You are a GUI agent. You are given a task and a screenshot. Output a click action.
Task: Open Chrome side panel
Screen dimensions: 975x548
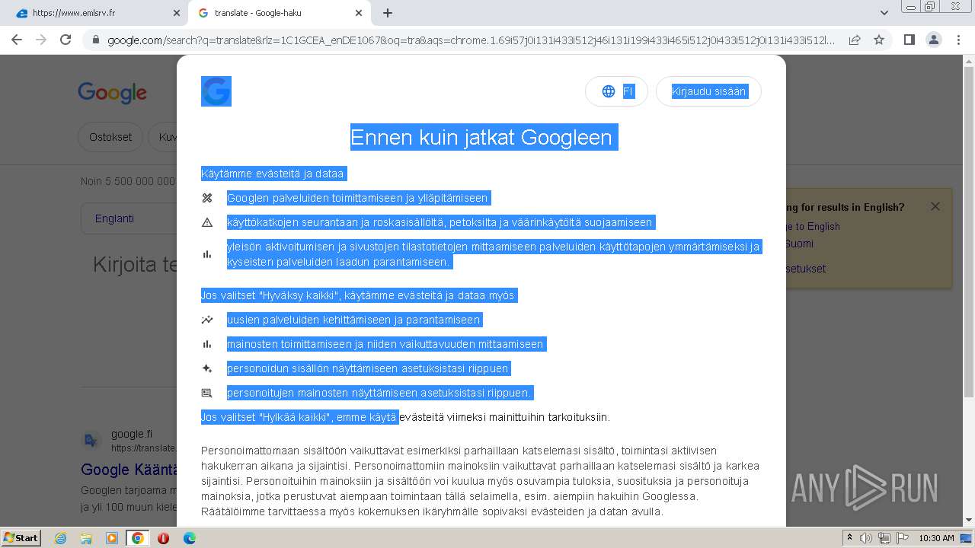909,40
